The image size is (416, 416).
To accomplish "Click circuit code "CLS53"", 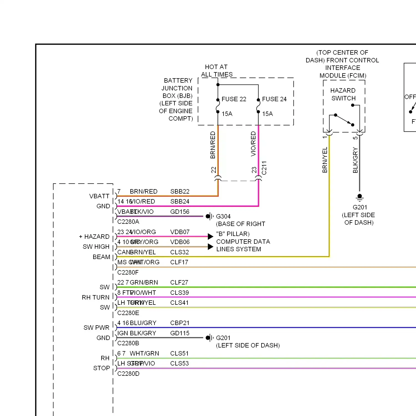I will point(179,363).
